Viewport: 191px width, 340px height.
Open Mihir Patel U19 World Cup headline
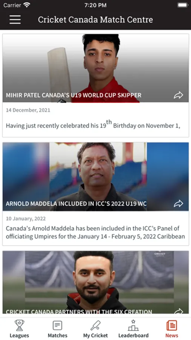click(73, 95)
